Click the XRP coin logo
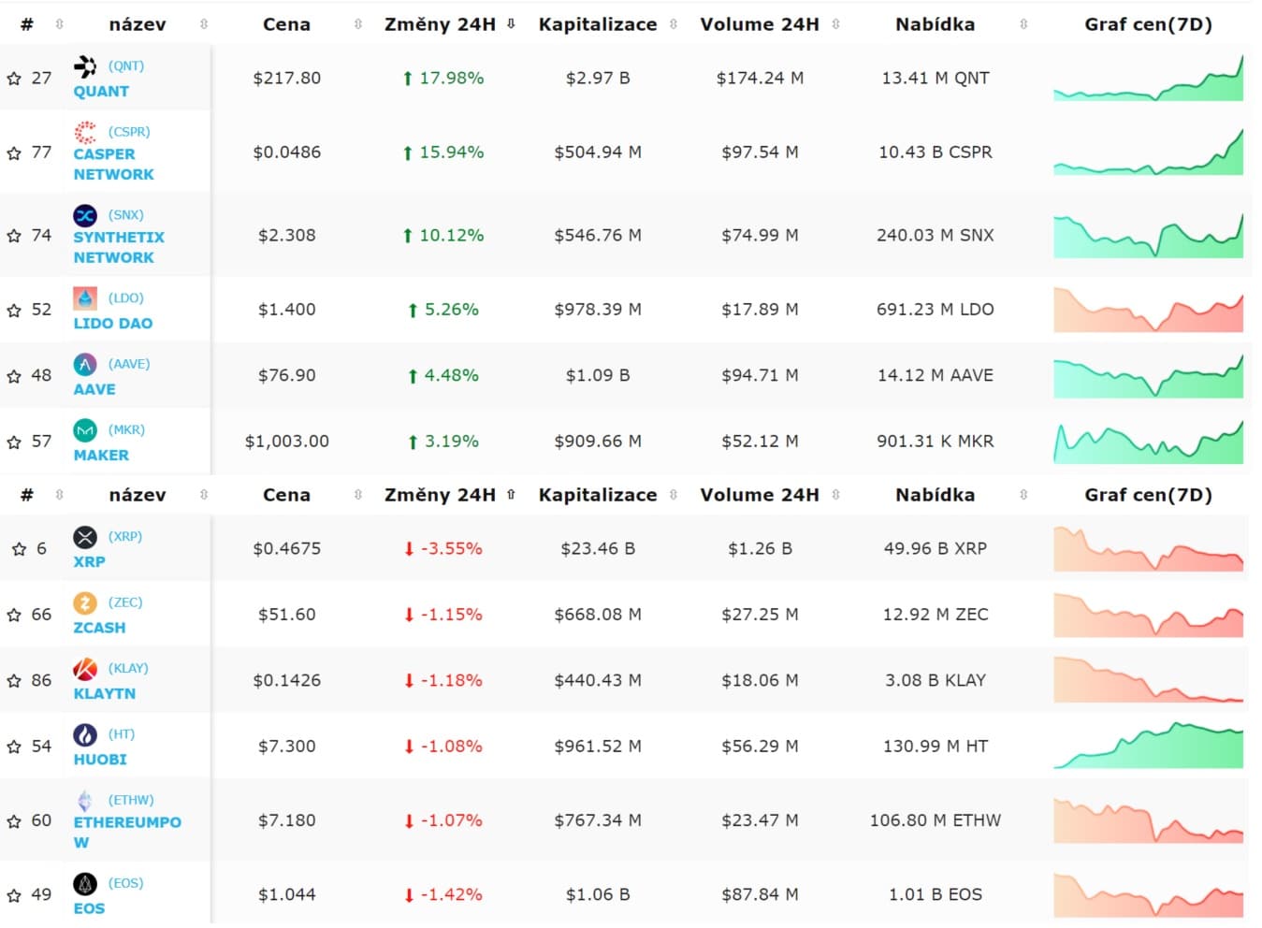The width and height of the screenshot is (1262, 928). [x=85, y=537]
